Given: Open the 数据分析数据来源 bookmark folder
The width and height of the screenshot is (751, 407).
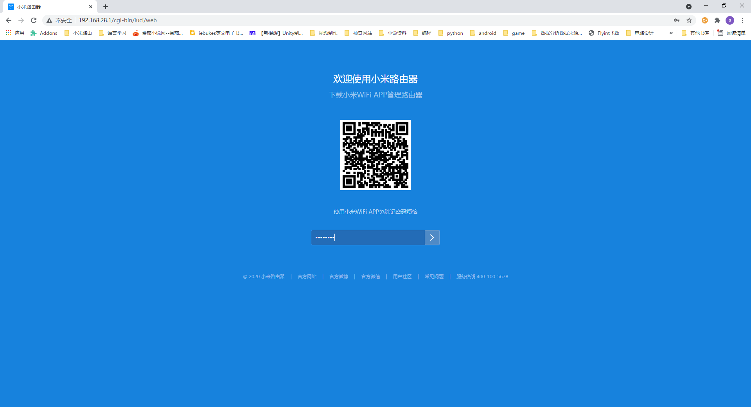Looking at the screenshot, I should [x=557, y=33].
